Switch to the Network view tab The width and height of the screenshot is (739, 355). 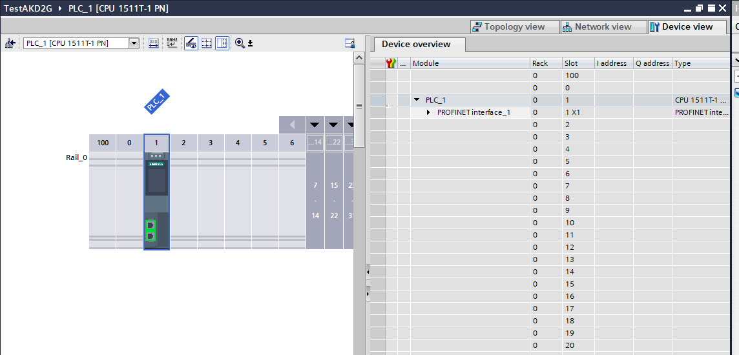(x=603, y=27)
